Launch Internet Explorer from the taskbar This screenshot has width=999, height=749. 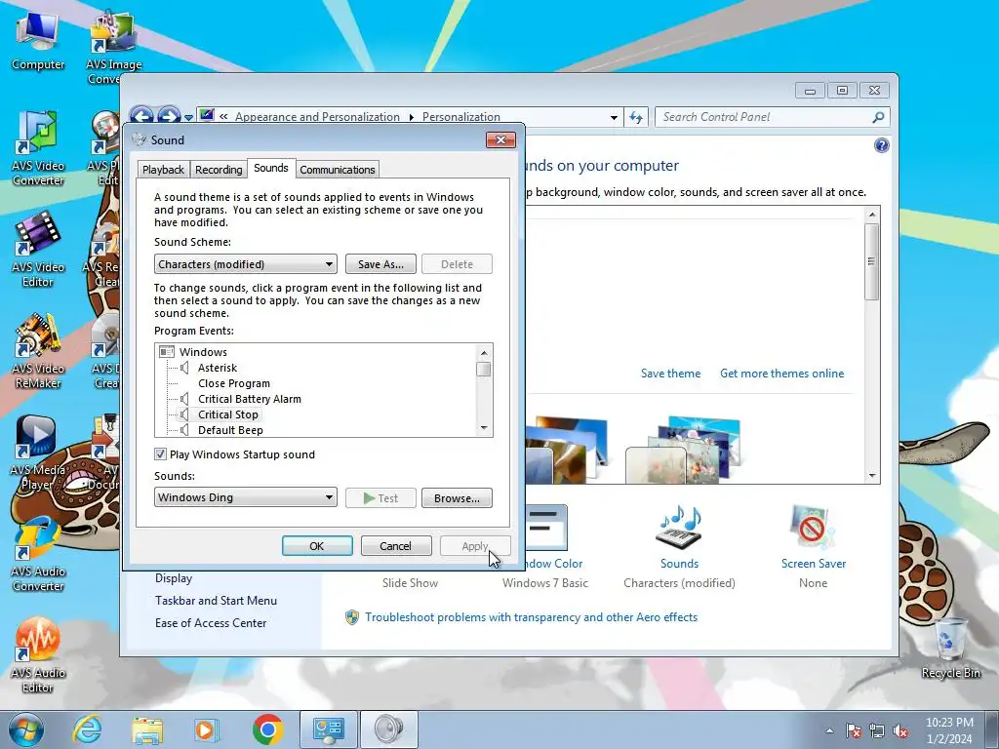click(87, 729)
